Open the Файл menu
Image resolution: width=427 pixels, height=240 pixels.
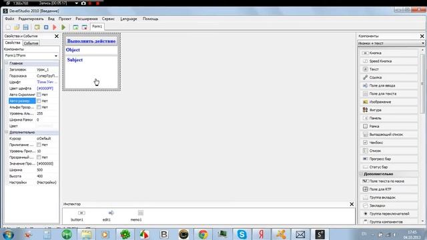(9, 19)
